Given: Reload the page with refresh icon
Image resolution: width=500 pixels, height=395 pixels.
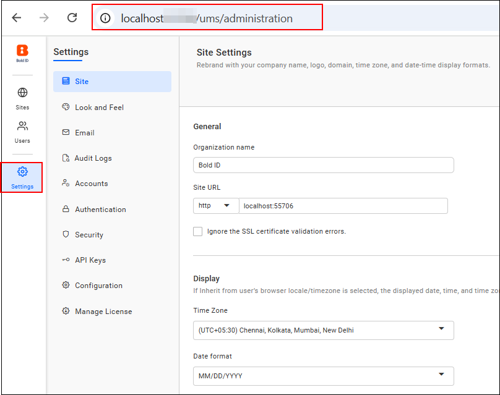Looking at the screenshot, I should [72, 17].
